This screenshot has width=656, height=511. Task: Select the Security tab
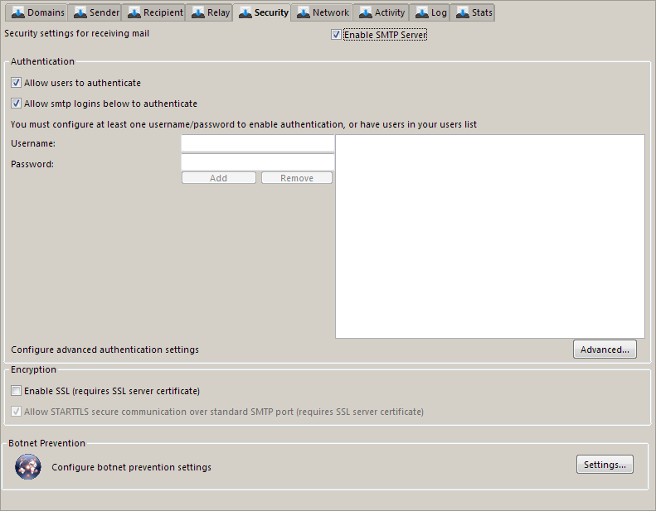(264, 12)
